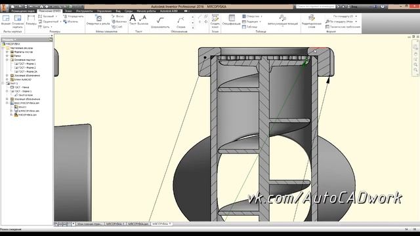The width and height of the screenshot is (420, 236).
Task: Open the Autodesk A360 ribbon tab
Action: pyautogui.click(x=169, y=11)
